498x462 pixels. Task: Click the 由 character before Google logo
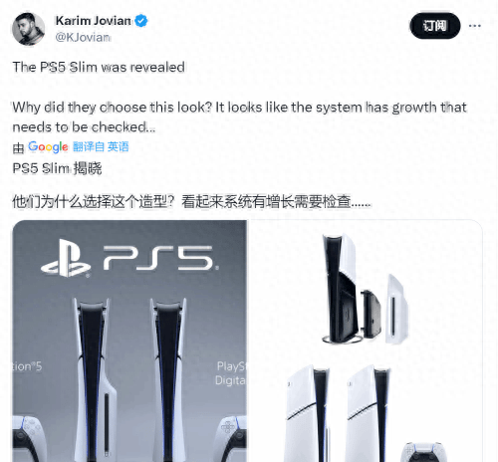point(19,148)
